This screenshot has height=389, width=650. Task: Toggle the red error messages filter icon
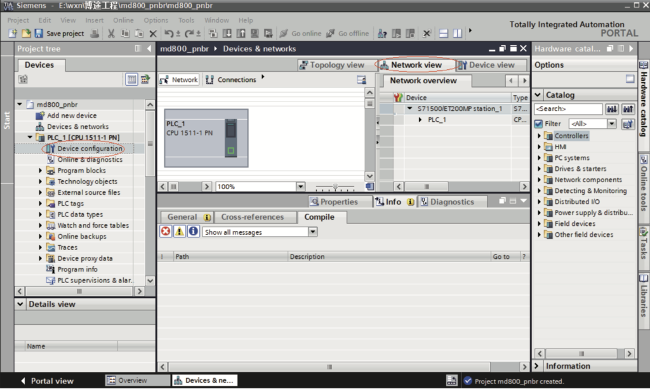(x=166, y=232)
